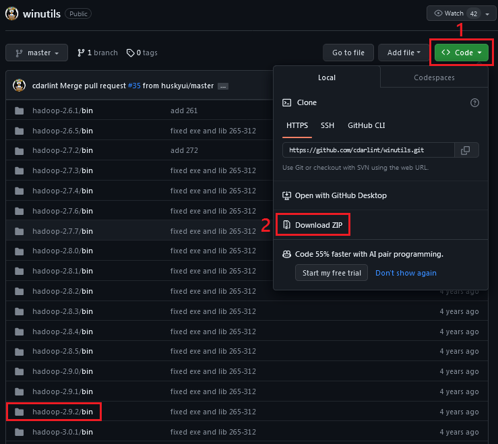498x444 pixels.
Task: Click the clone URL input field
Action: click(369, 150)
